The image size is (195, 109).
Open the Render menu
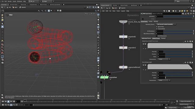click(9, 1)
